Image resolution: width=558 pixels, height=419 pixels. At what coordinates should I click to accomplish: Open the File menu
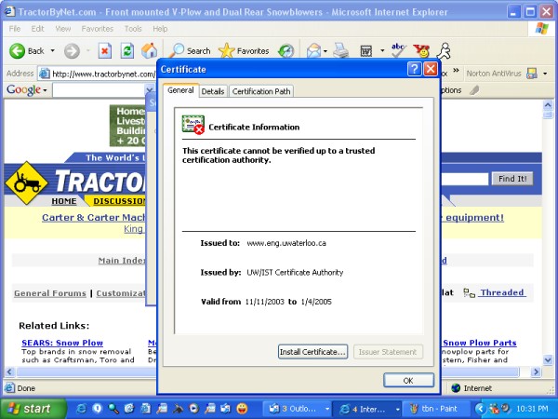coord(15,29)
